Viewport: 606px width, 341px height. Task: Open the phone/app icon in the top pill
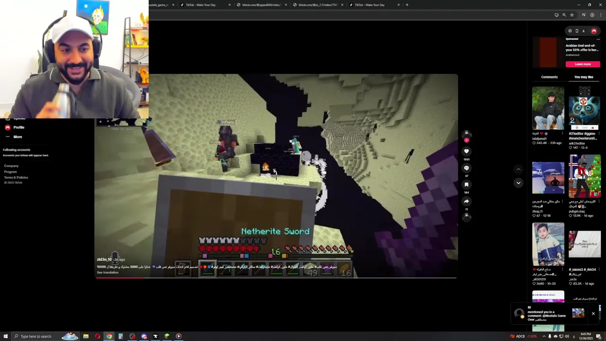click(x=577, y=31)
